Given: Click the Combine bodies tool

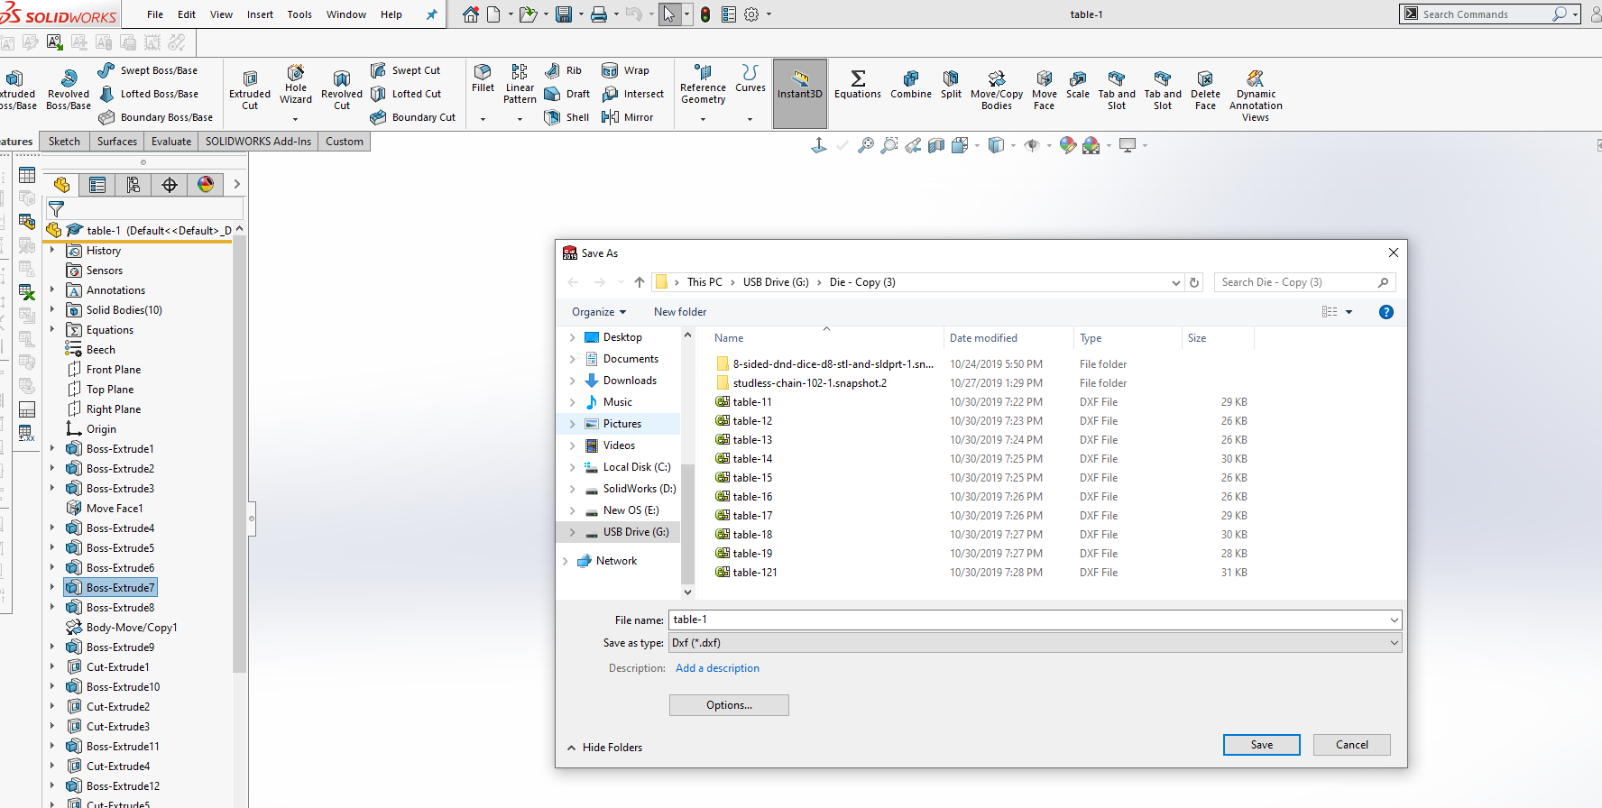Looking at the screenshot, I should click(x=911, y=85).
